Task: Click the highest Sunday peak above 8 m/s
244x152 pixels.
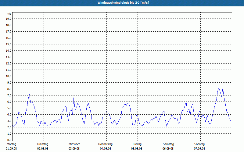Action: coord(219,88)
